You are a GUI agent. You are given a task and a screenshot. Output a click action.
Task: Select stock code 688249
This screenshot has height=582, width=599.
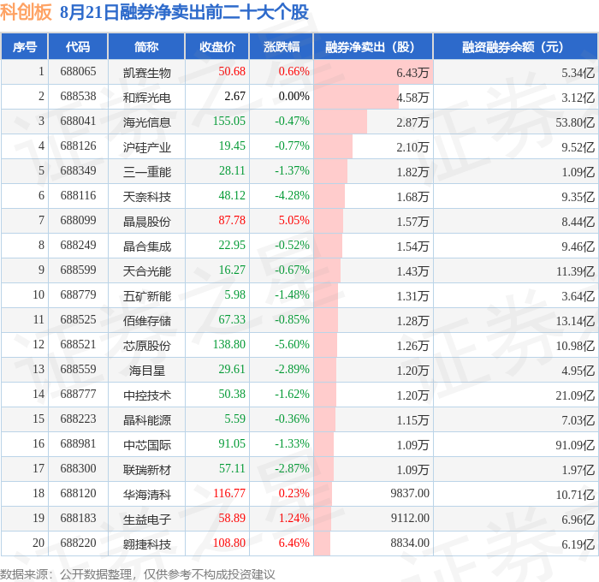tap(78, 245)
